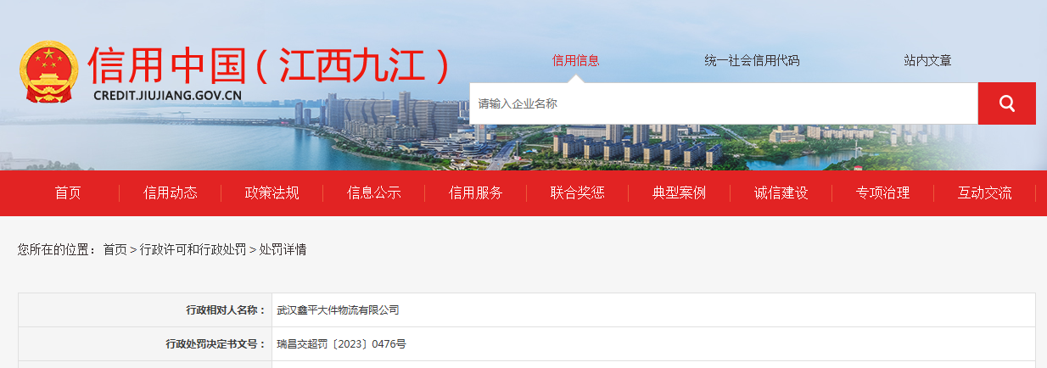The image size is (1047, 368).
Task: Click the red search magnifier button
Action: (1006, 103)
